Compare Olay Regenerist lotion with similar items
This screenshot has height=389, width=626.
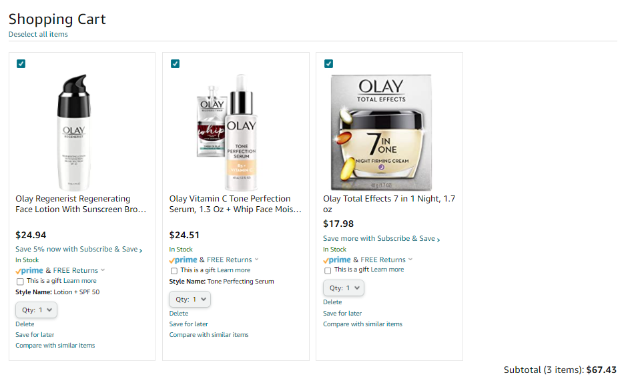pyautogui.click(x=55, y=346)
